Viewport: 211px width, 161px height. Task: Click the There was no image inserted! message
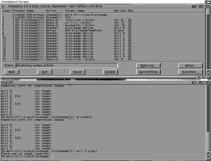pos(25,154)
